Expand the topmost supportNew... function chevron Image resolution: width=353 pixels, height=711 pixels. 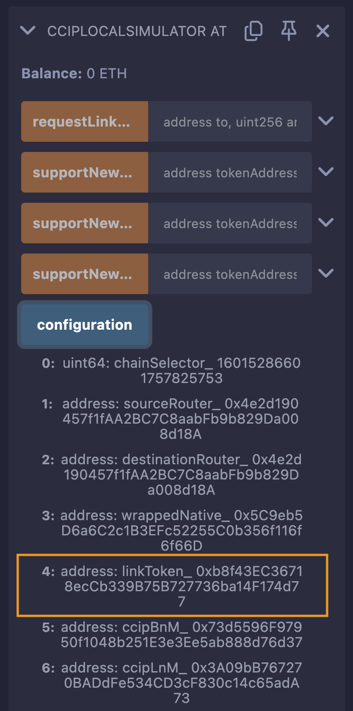tap(326, 172)
